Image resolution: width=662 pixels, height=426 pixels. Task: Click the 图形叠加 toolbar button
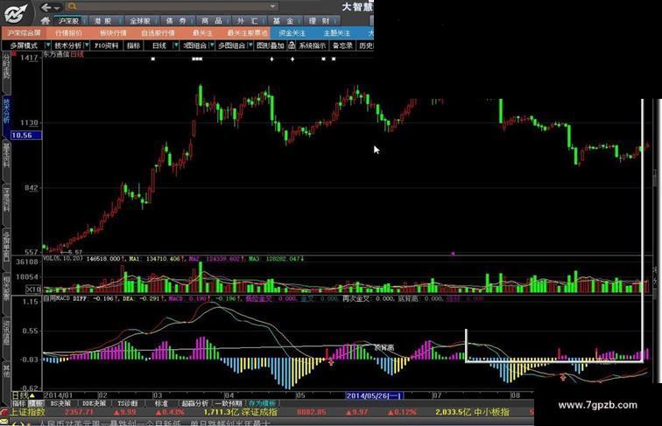pos(271,45)
